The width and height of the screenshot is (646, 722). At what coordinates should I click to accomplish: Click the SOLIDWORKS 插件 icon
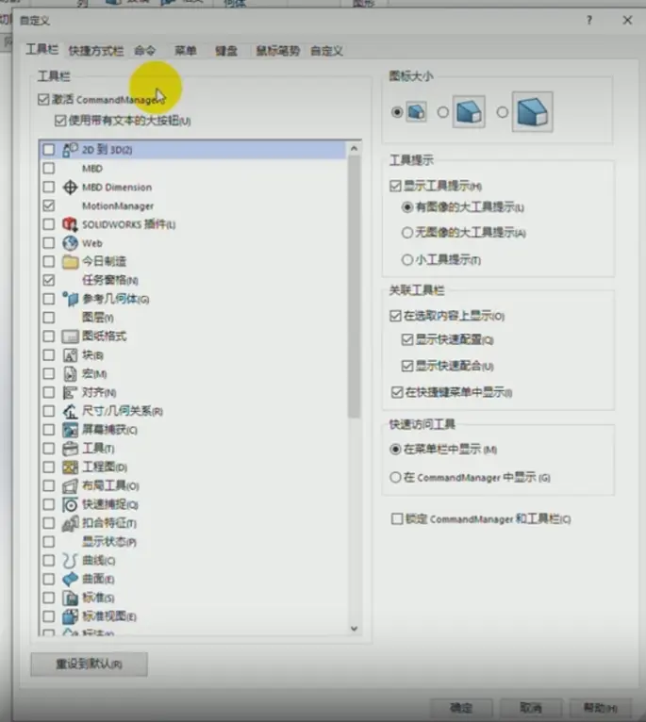(70, 224)
